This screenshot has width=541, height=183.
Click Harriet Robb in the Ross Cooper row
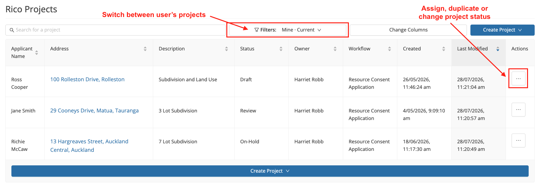tap(309, 80)
